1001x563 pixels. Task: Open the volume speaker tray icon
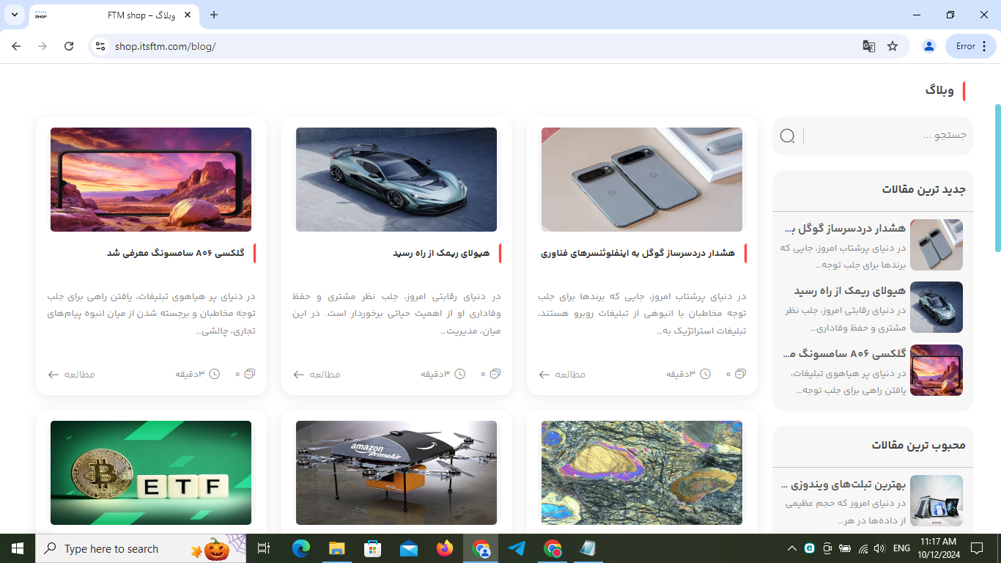[x=879, y=548]
